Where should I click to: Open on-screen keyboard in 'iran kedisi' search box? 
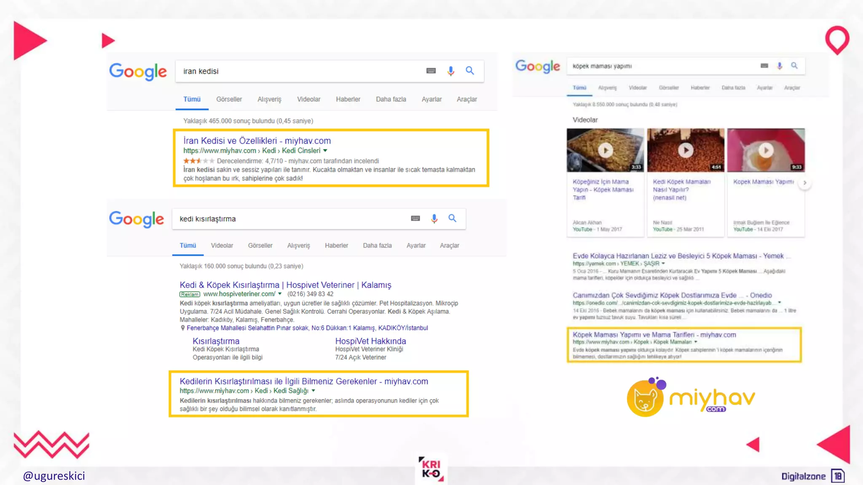point(431,71)
